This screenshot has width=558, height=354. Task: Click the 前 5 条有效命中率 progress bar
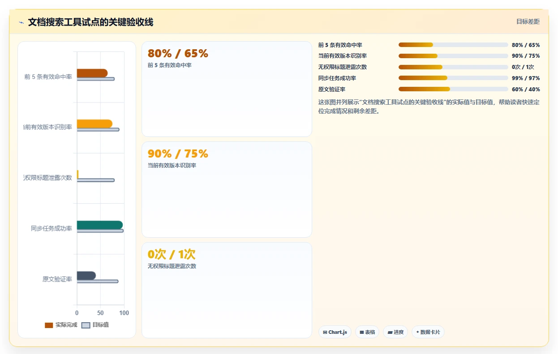(x=453, y=45)
